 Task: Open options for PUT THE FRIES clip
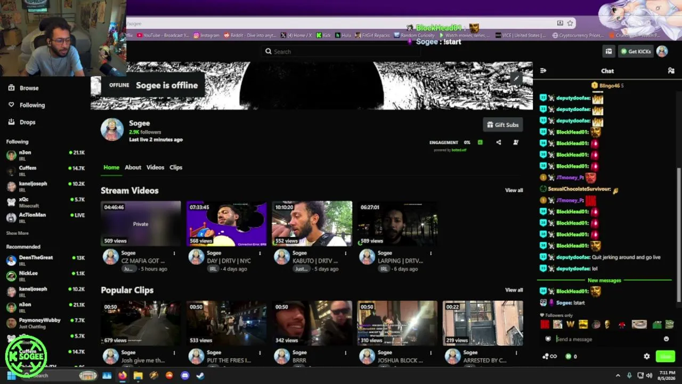260,353
